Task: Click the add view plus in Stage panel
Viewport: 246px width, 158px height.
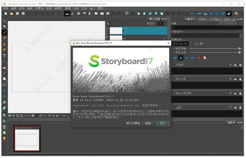Action: pos(163,19)
